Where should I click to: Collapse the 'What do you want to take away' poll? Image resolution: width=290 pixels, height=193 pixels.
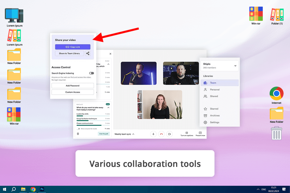[x=108, y=107]
